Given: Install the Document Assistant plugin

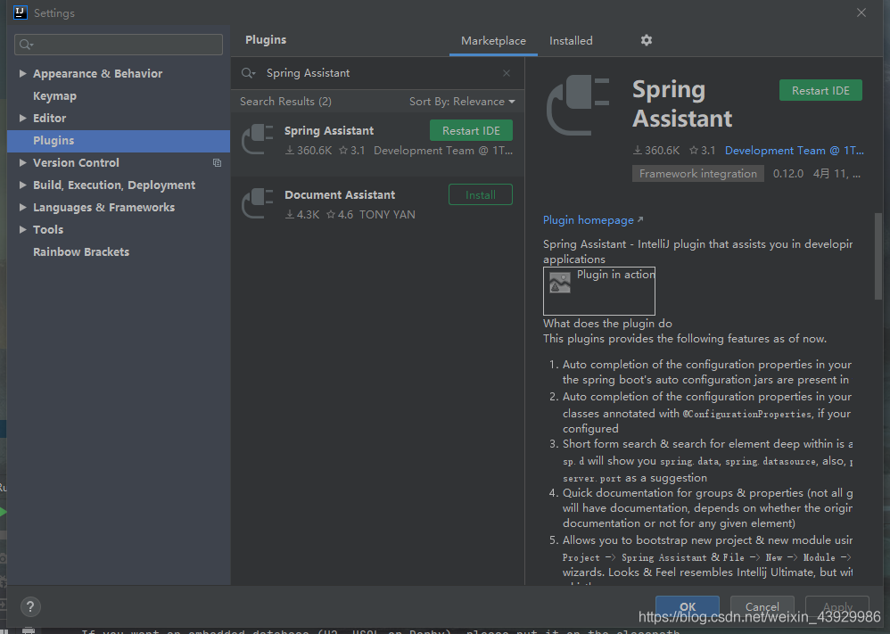Looking at the screenshot, I should 480,194.
